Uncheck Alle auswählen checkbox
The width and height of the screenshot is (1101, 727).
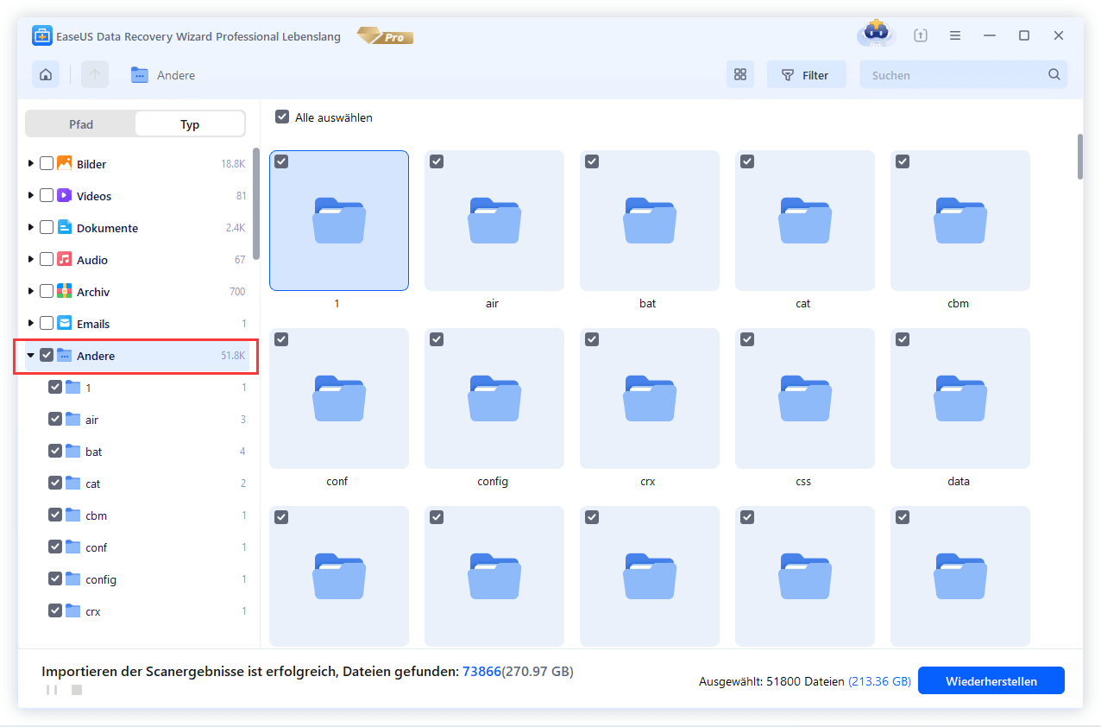[x=282, y=117]
